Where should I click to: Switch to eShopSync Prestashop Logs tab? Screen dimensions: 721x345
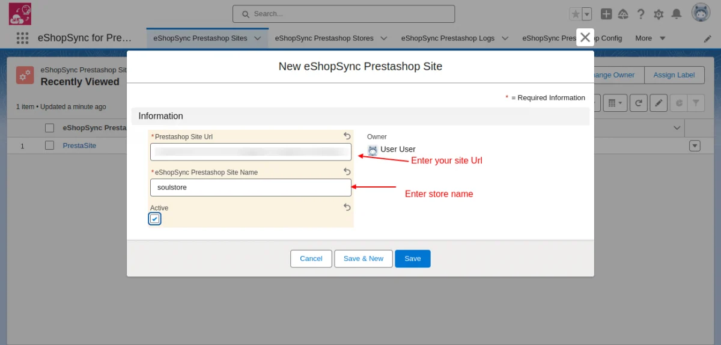448,38
